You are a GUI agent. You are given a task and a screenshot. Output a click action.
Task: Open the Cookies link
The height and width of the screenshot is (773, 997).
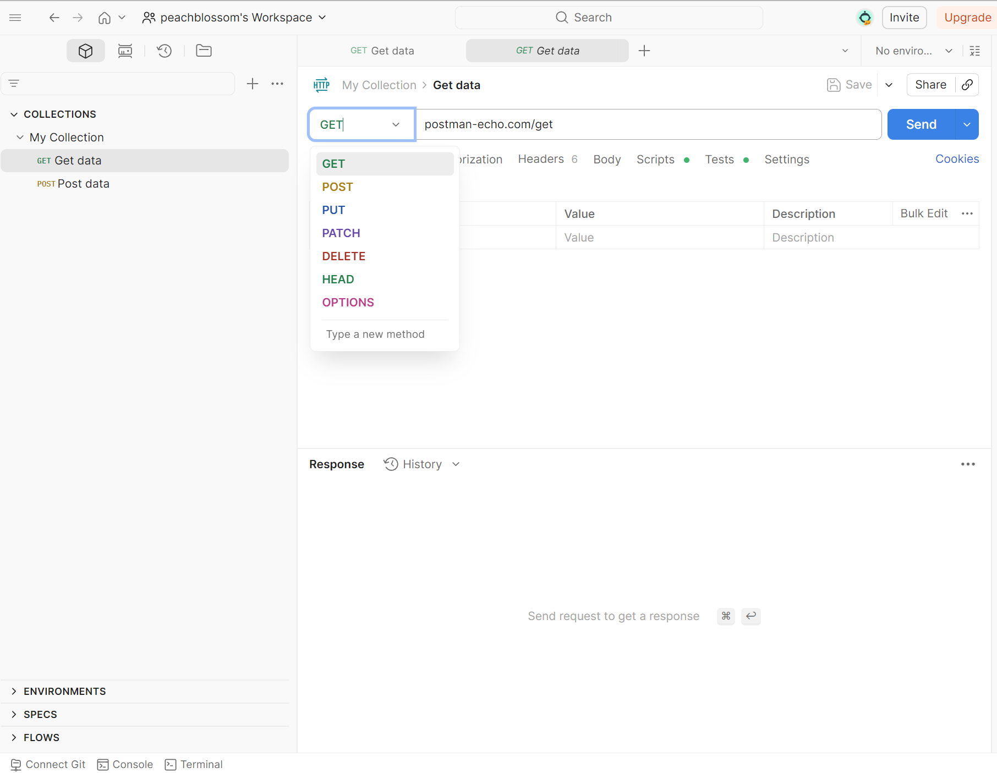point(957,159)
